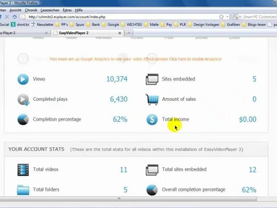
Task: Open a new tab with plus button
Action: 129,33
